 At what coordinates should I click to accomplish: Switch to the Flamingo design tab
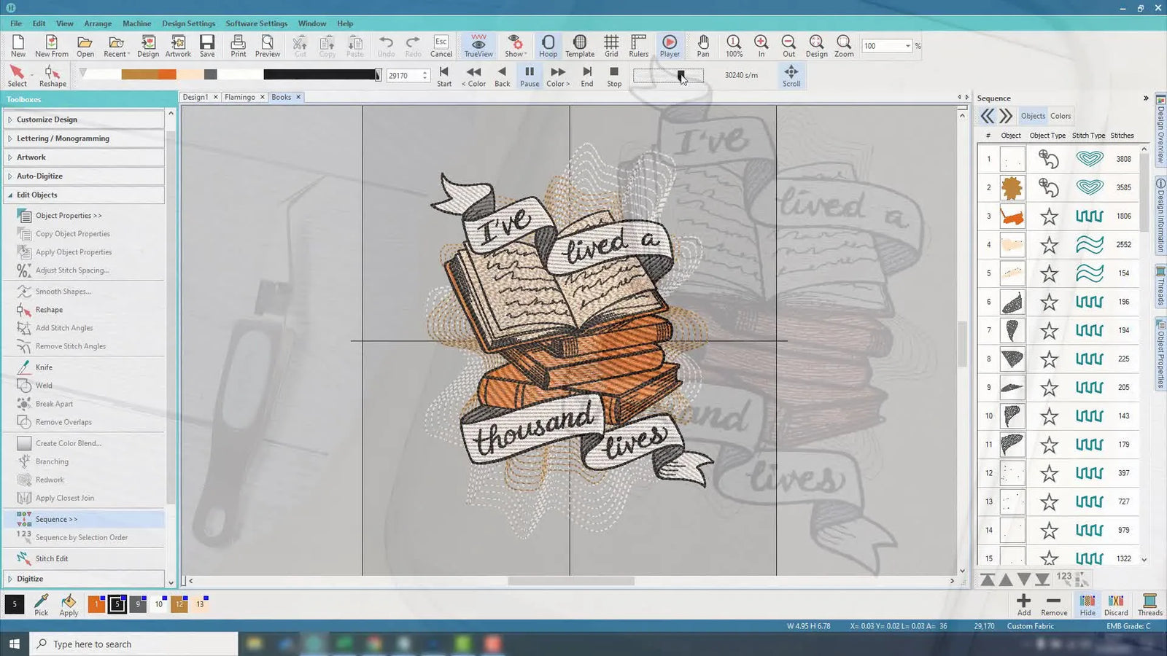(x=239, y=97)
